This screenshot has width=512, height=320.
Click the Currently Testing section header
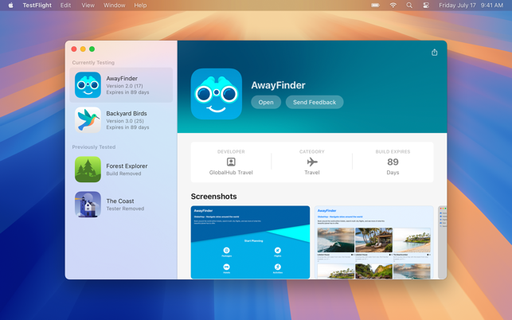[x=93, y=62]
